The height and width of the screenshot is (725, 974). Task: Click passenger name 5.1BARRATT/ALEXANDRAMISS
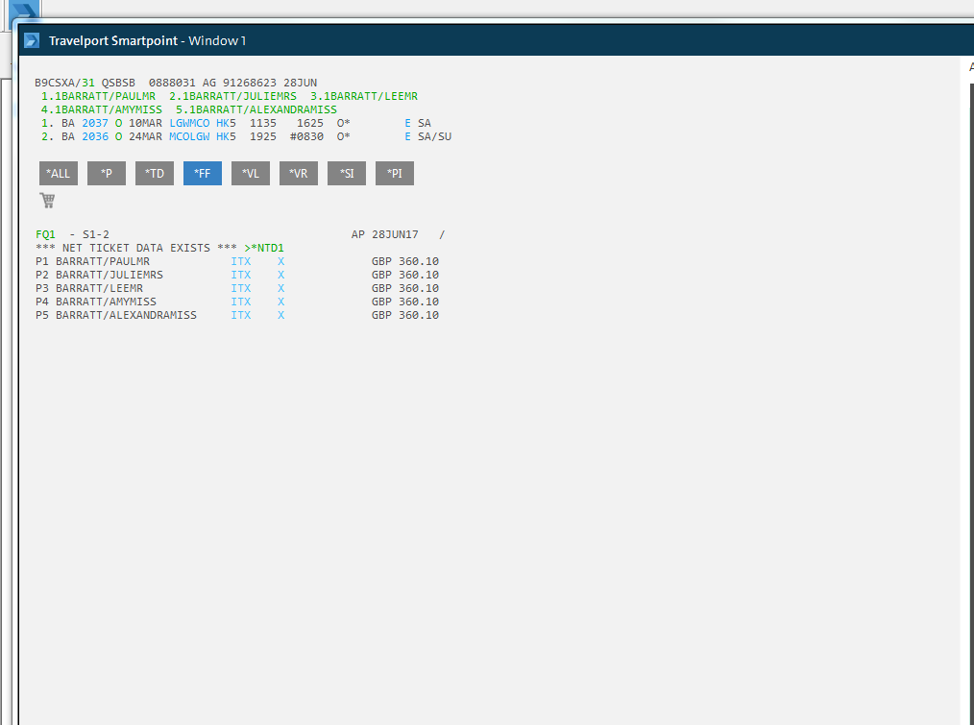pos(256,110)
